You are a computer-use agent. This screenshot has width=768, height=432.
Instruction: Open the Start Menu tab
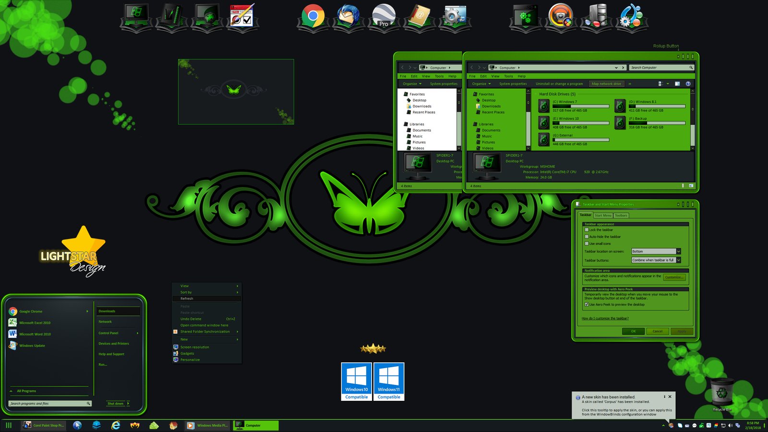[x=603, y=216]
